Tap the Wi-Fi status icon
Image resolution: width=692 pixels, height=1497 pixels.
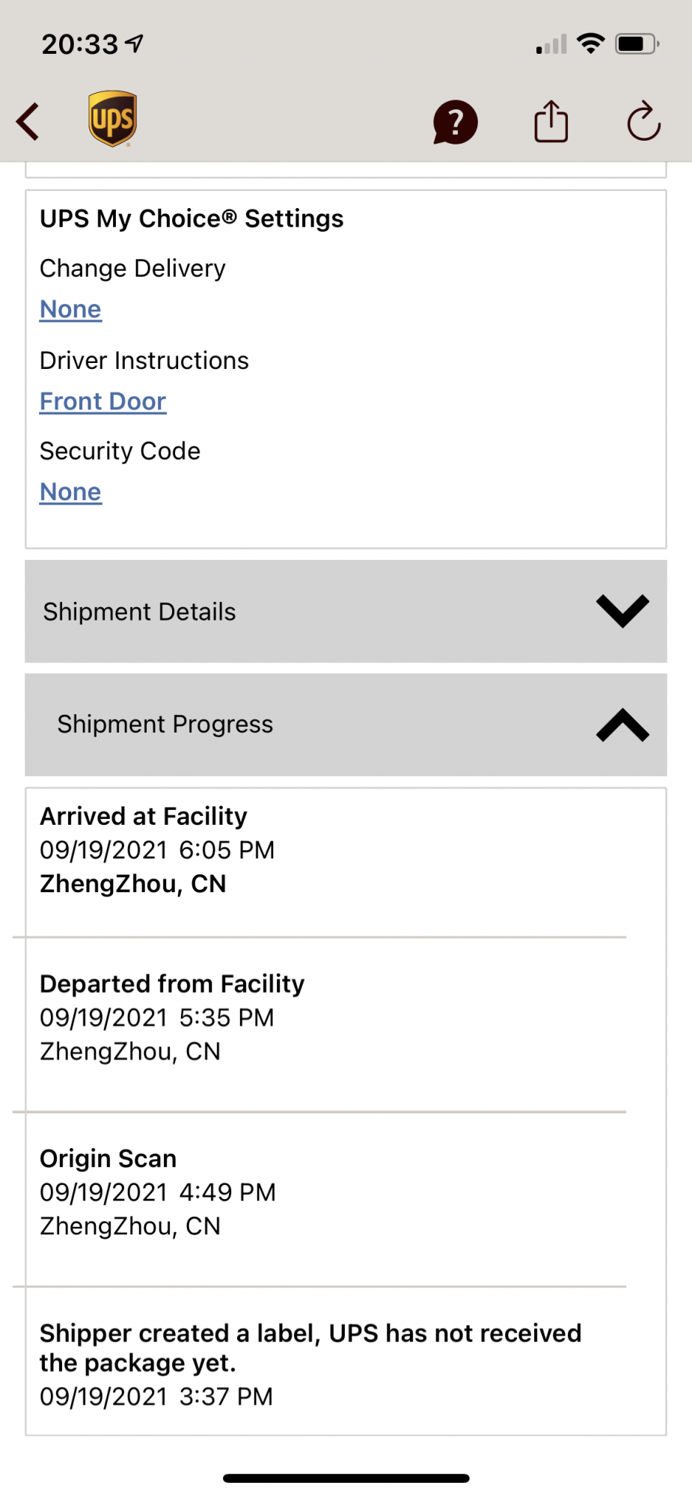coord(591,44)
